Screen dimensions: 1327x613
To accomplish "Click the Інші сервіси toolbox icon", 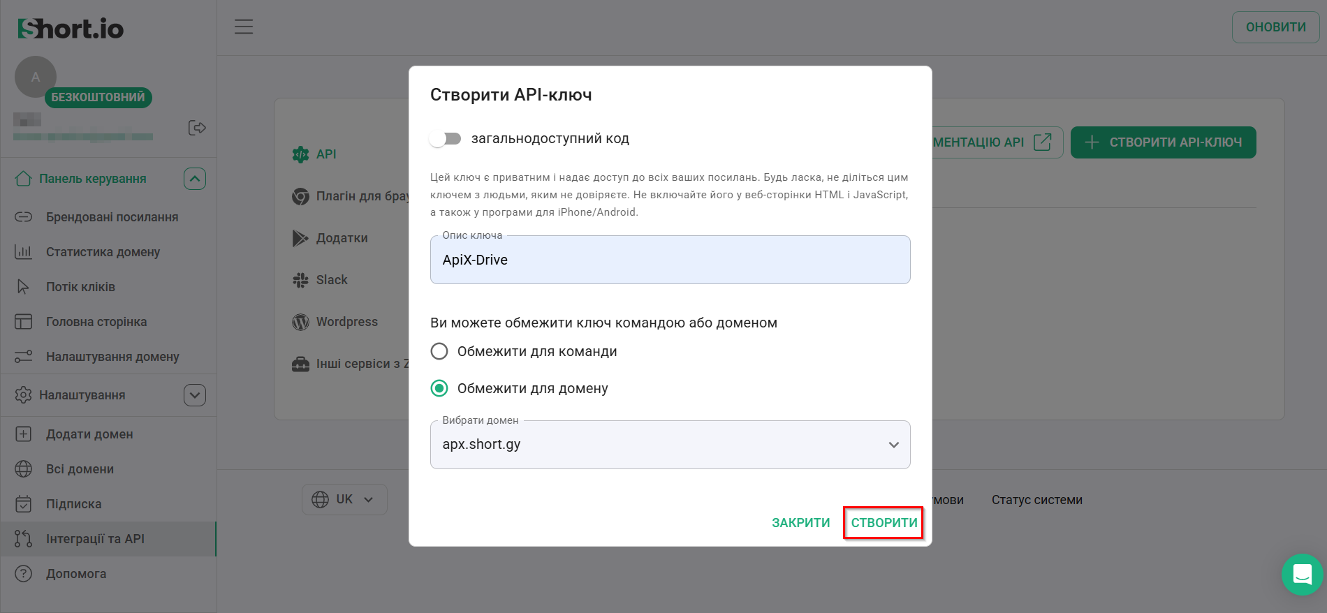I will click(300, 364).
